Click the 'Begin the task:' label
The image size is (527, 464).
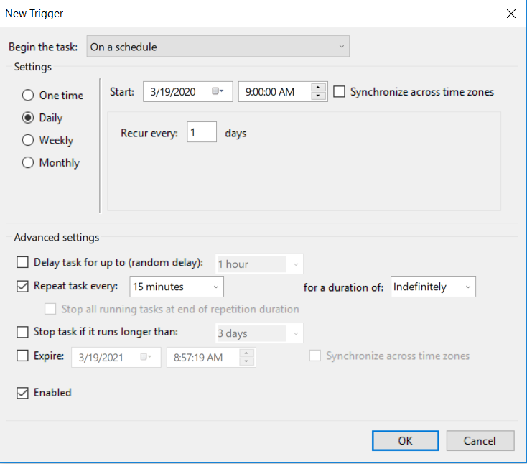tap(43, 47)
